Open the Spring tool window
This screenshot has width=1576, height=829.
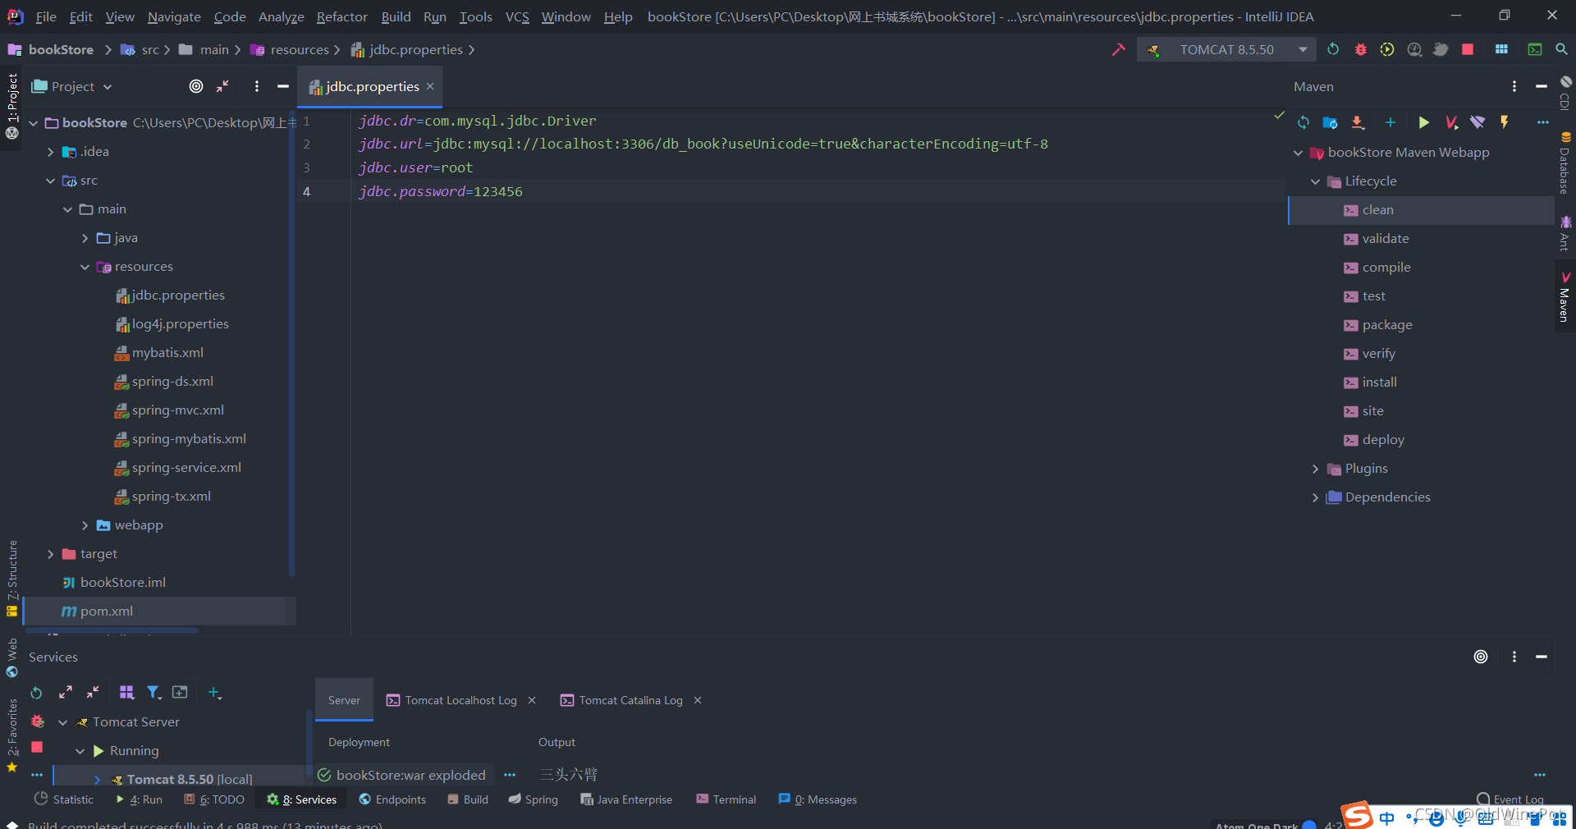tap(533, 799)
